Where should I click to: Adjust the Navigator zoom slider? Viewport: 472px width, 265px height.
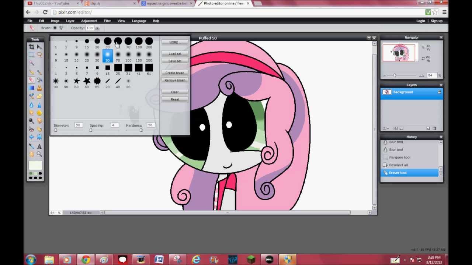tap(395, 75)
